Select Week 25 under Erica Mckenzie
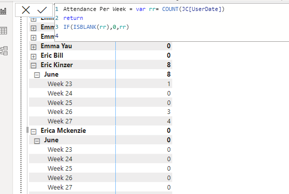This screenshot has height=194, width=289. 60,169
